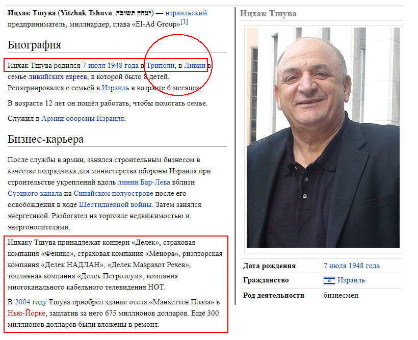Follow the израильский link
418x340 pixels.
pos(186,13)
